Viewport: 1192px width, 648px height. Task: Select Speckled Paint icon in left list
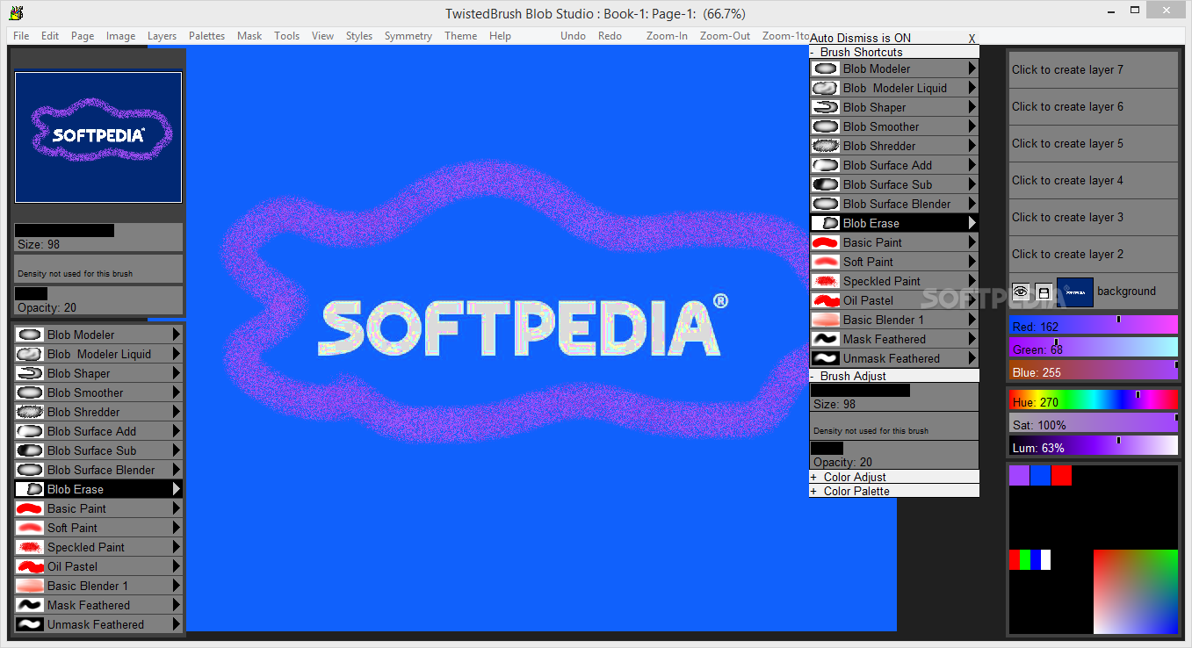point(30,547)
